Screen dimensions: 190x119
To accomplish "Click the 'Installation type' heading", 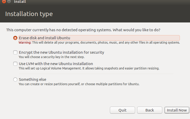I will [x=29, y=14].
